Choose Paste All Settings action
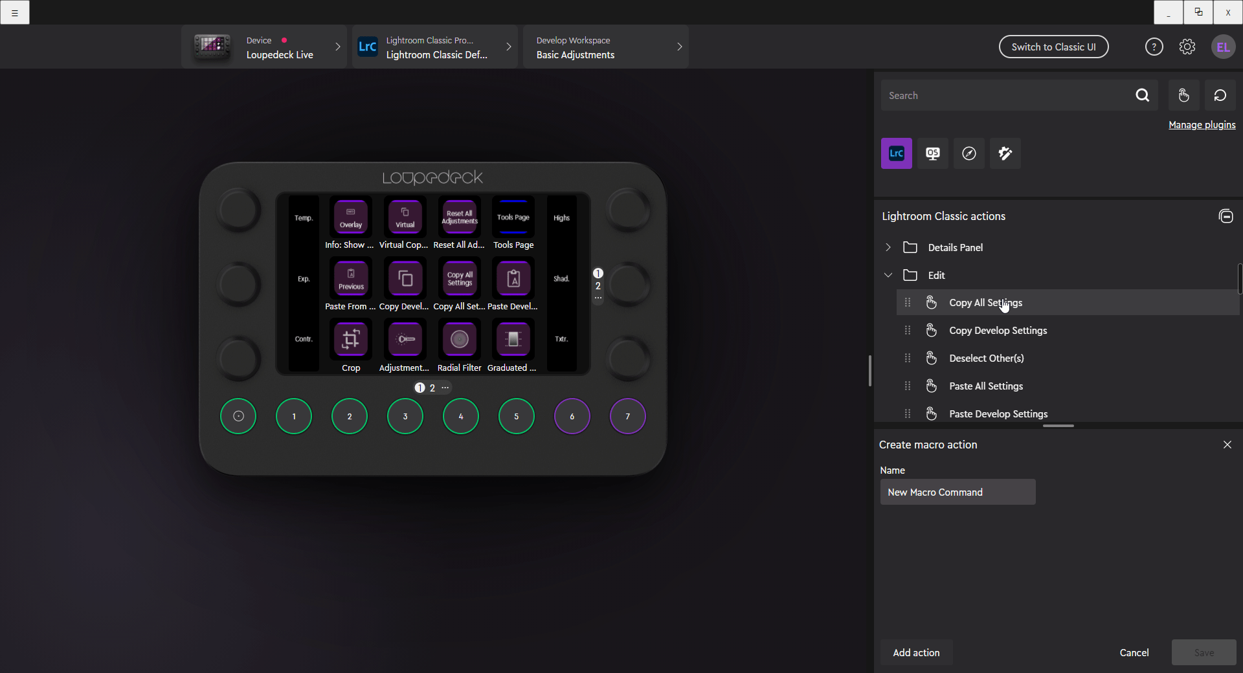The width and height of the screenshot is (1243, 673). [x=985, y=386]
